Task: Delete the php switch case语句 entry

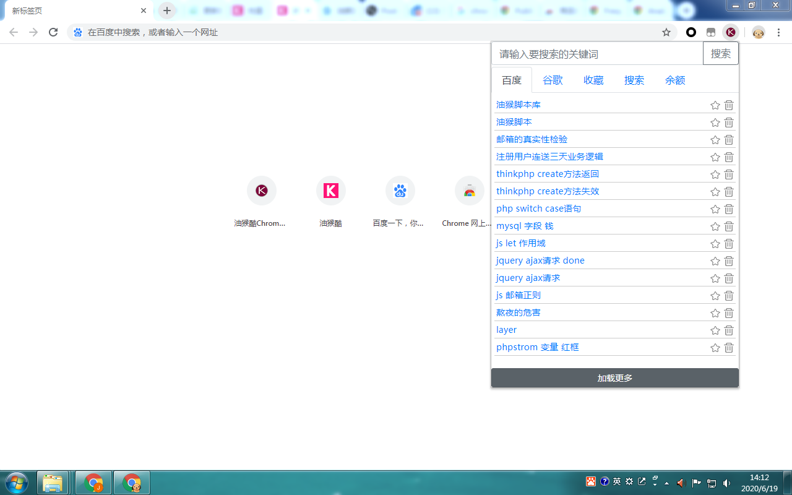Action: pyautogui.click(x=729, y=209)
